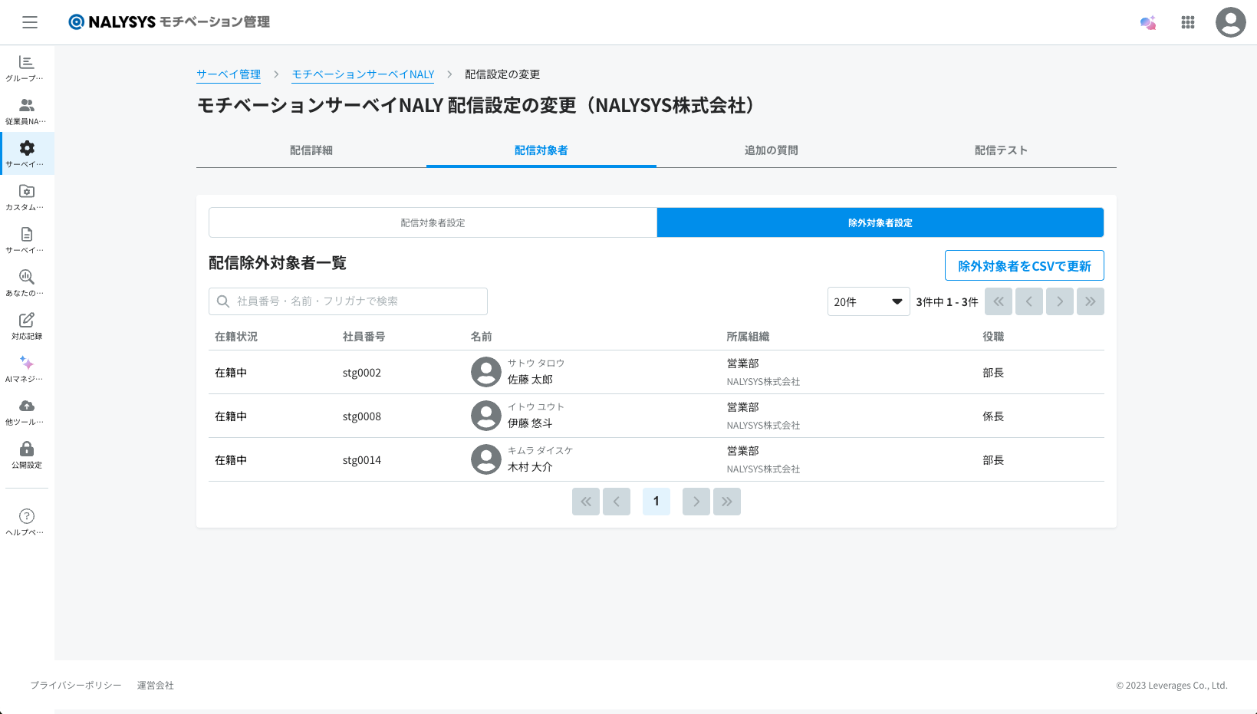Click 役職 column header
Image resolution: width=1257 pixels, height=714 pixels.
(994, 337)
